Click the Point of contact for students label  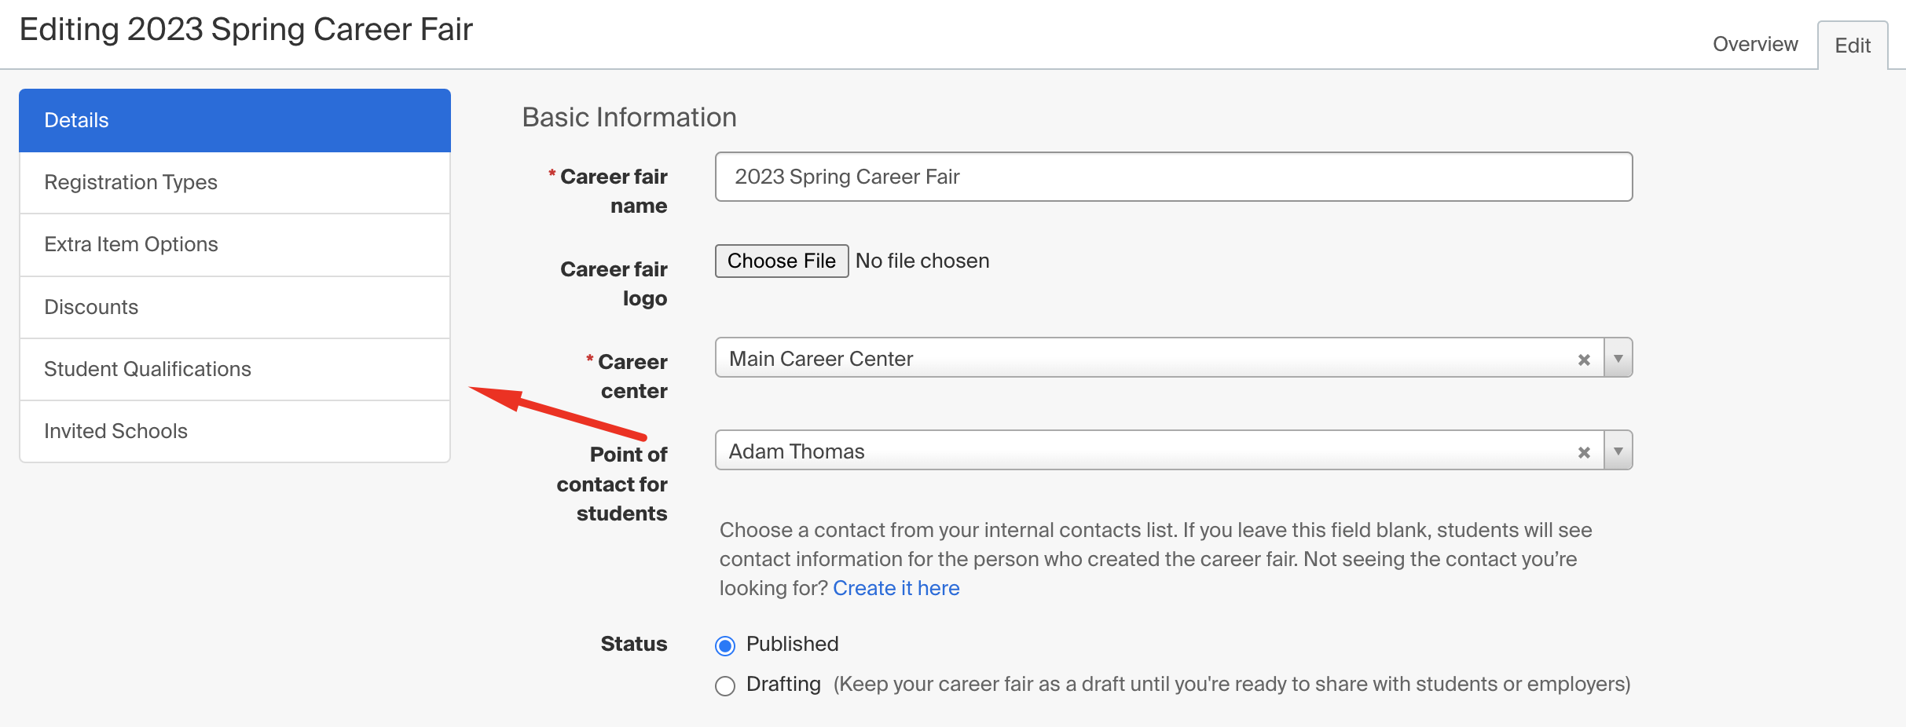coord(612,484)
